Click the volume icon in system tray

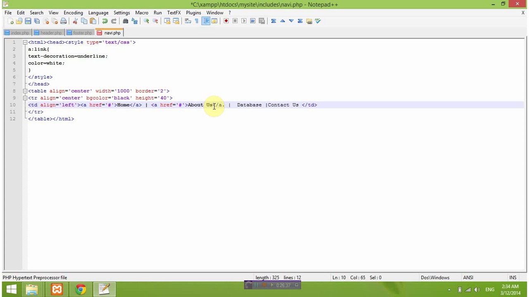[477, 290]
